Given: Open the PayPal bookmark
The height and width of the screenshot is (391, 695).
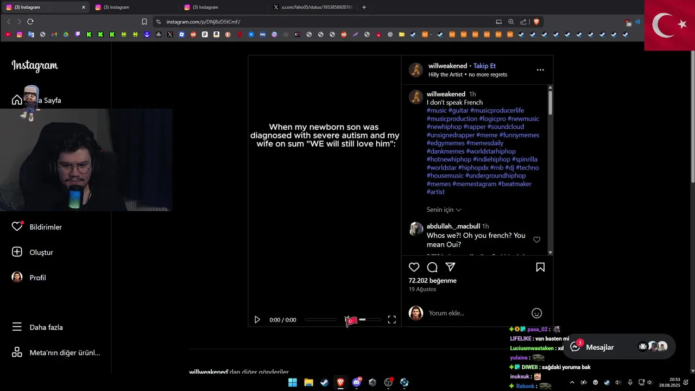Looking at the screenshot, I should click(205, 34).
